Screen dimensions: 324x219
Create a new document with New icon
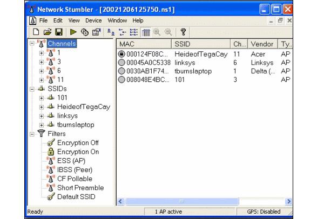[36, 32]
